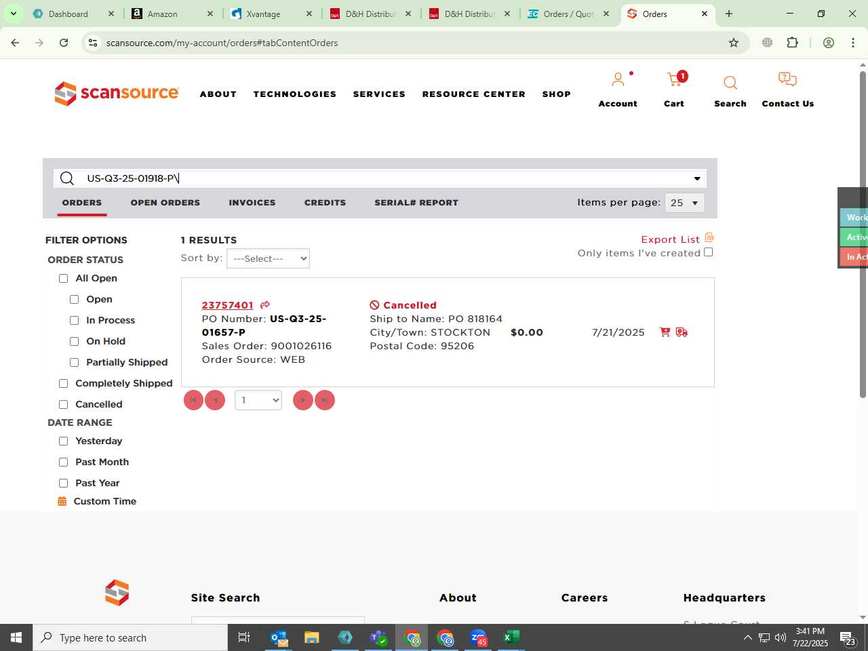The height and width of the screenshot is (651, 868).
Task: Show hidden system tray icons
Action: tap(747, 637)
